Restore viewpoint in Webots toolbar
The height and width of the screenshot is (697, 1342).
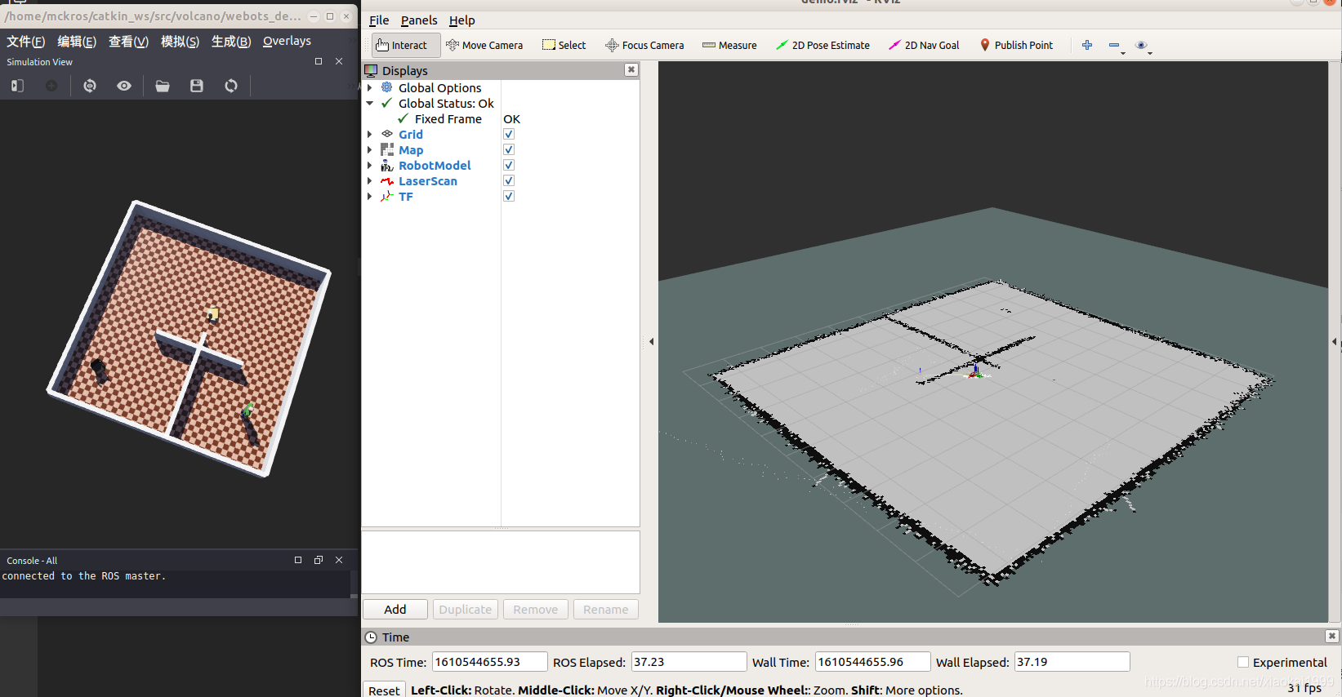[x=90, y=86]
